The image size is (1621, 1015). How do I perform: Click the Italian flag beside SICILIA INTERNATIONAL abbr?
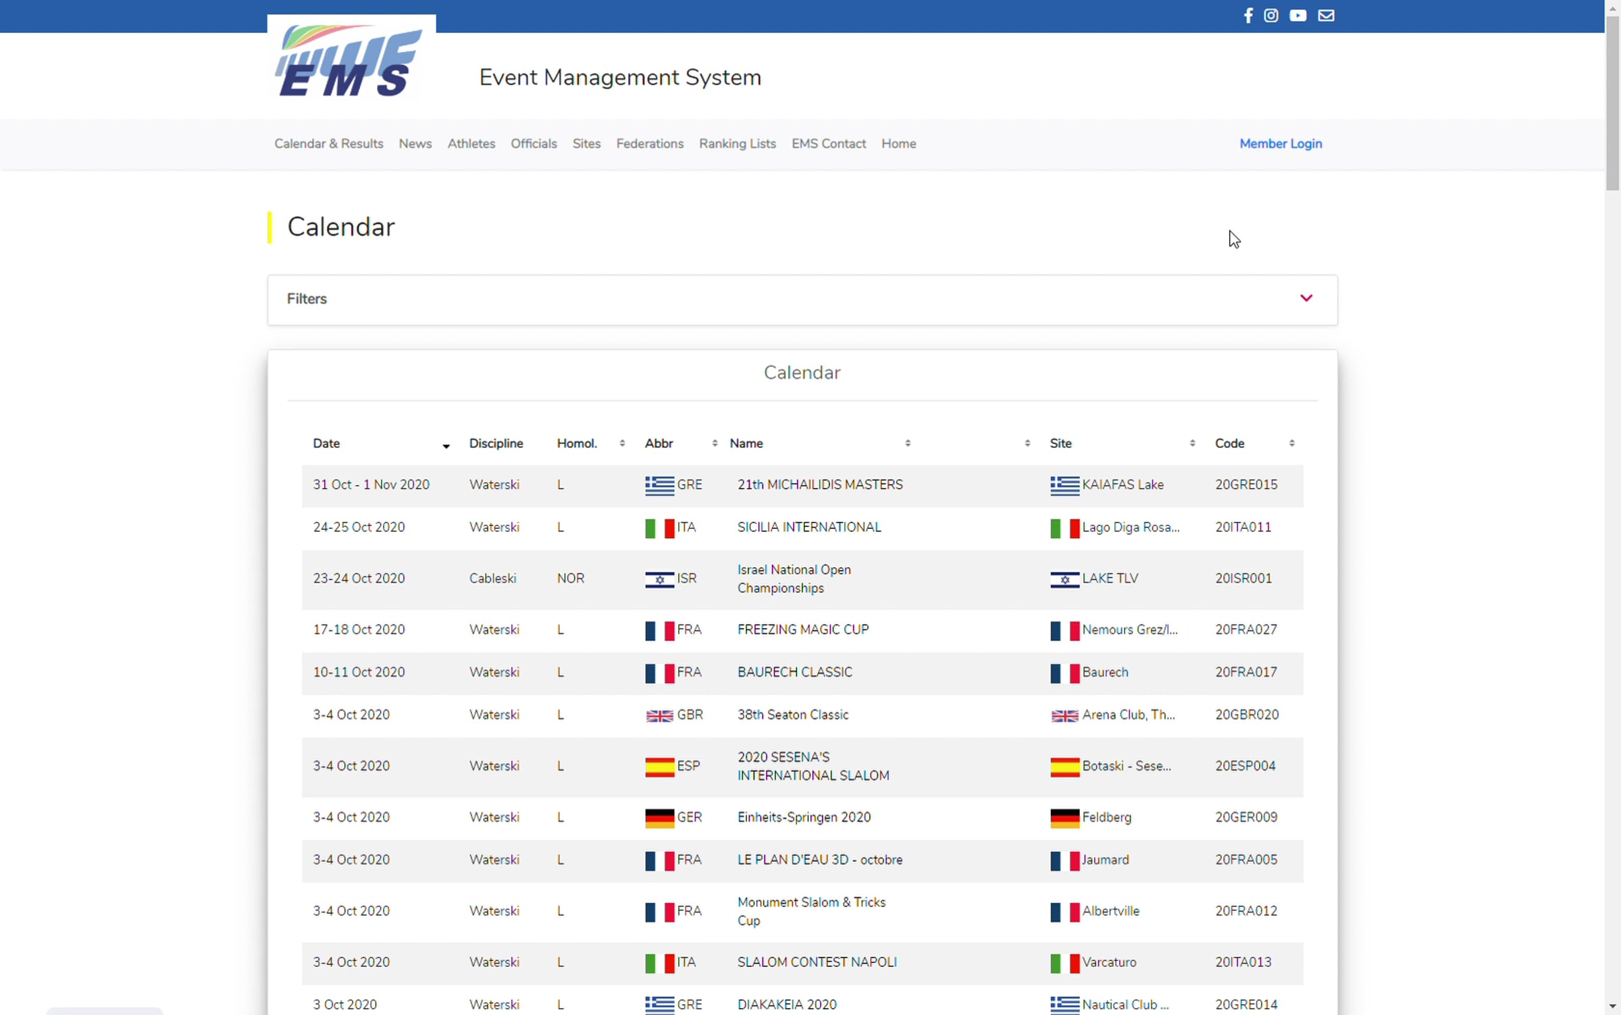[x=659, y=527]
